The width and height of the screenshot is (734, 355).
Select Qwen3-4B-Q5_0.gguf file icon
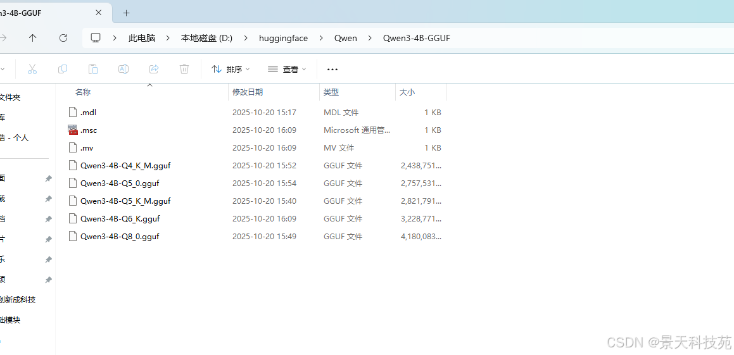[x=72, y=184]
